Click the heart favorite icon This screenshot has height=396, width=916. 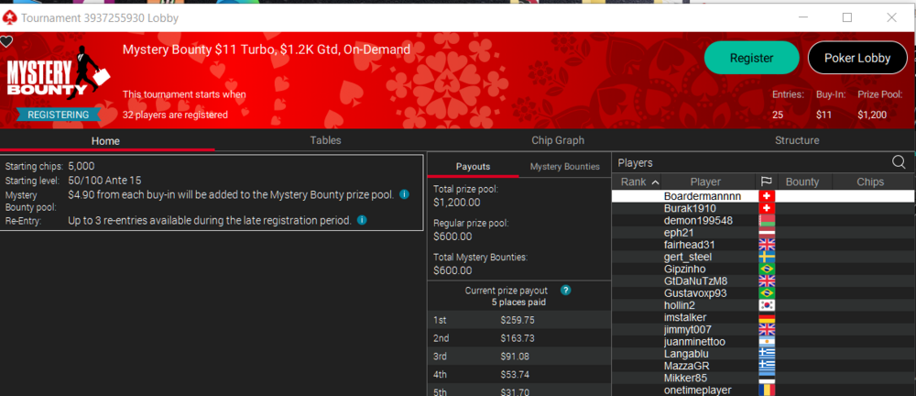[x=6, y=41]
